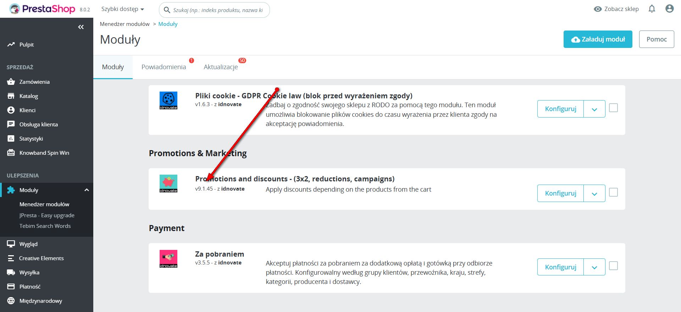This screenshot has height=312, width=681.
Task: Collapse the Moduły sidebar menu chevron
Action: [x=87, y=190]
